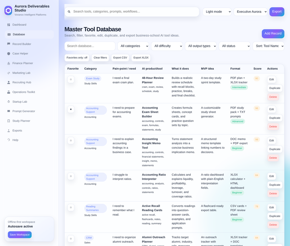Viewport: 290px width, 246px height.
Task: Click the Case Helper shield icon
Action: (8, 54)
